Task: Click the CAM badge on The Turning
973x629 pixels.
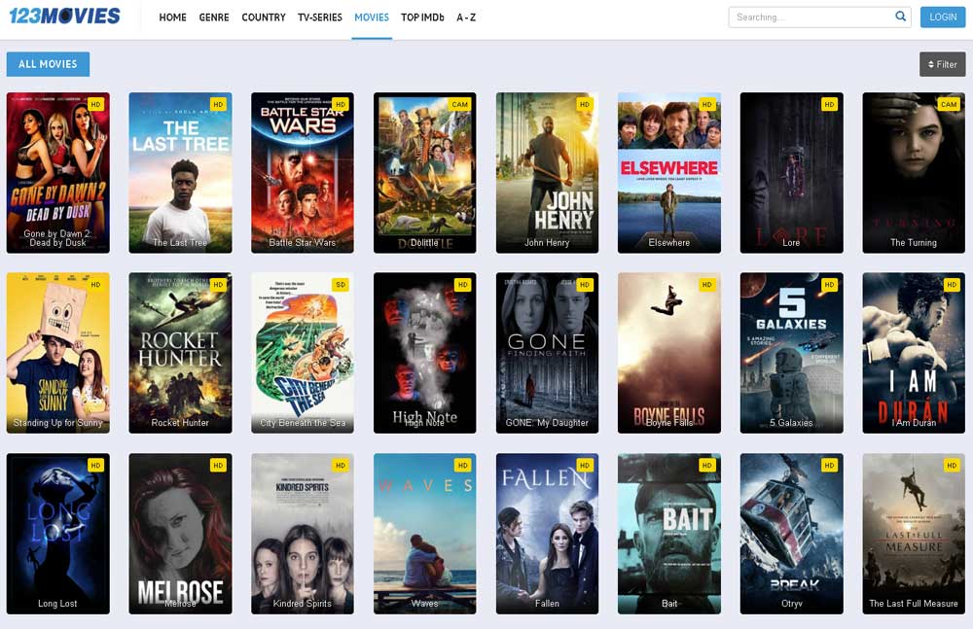Action: [949, 104]
